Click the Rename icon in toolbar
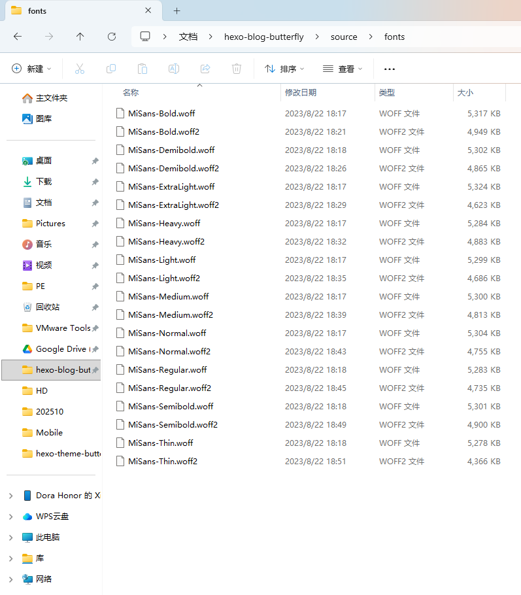This screenshot has width=521, height=595. tap(174, 69)
